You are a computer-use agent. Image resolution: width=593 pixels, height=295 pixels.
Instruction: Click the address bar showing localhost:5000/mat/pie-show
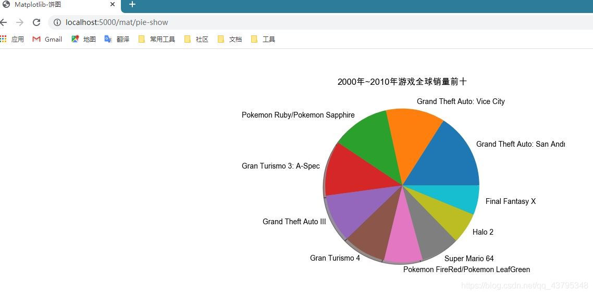coord(322,22)
